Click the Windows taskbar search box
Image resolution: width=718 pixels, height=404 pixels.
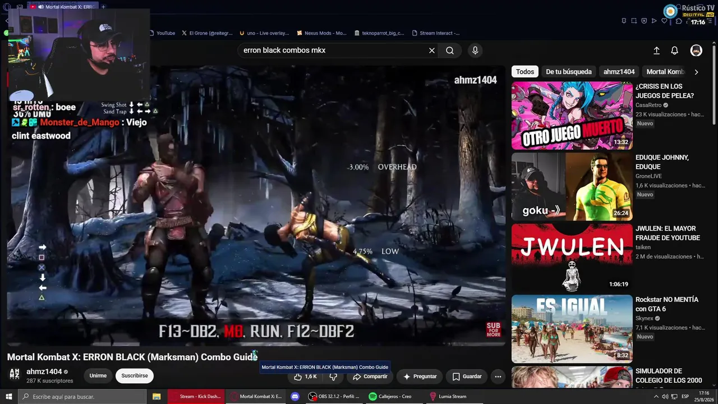(x=82, y=397)
